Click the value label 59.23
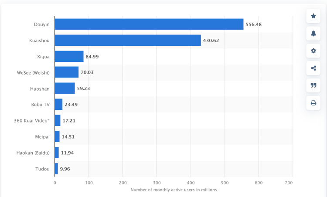 click(83, 88)
